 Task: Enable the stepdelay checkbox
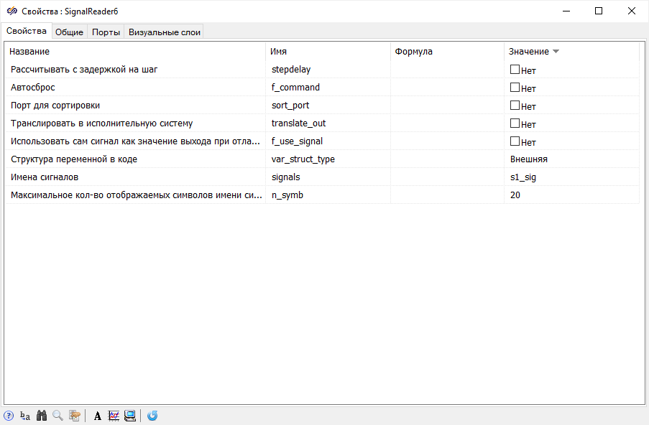(x=515, y=70)
